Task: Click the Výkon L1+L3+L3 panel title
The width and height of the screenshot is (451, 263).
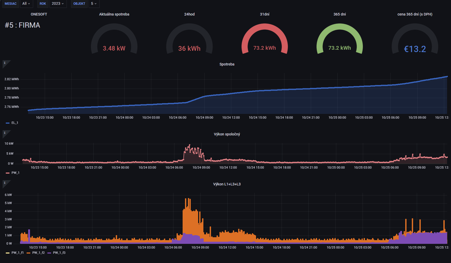Action: (227, 184)
